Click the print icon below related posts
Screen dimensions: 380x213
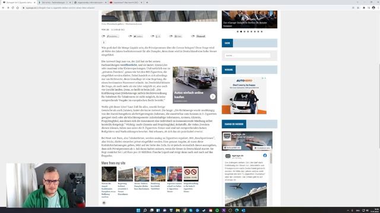[x=104, y=203]
